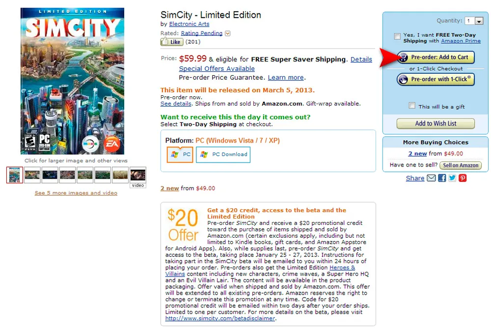Click the Sell on Amazon button

click(461, 165)
